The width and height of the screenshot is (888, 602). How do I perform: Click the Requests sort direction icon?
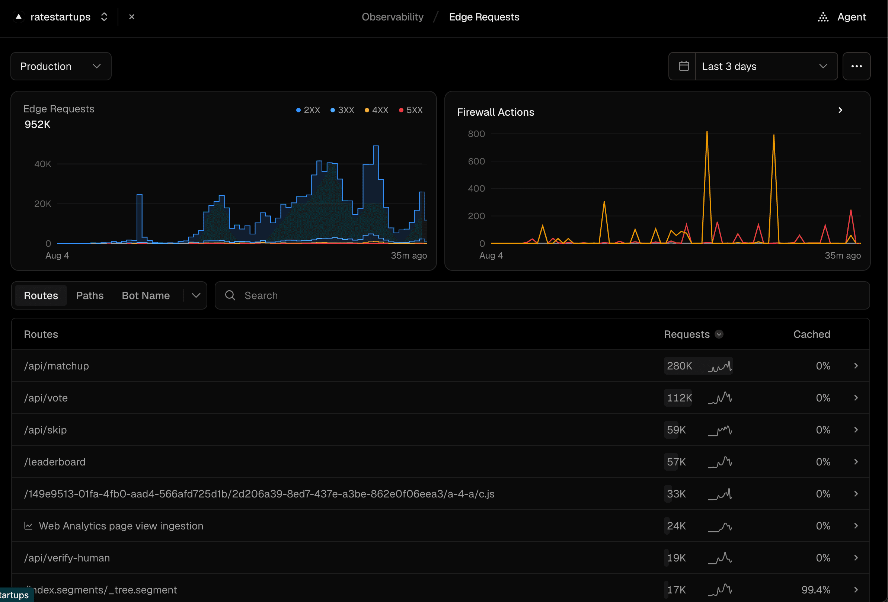click(x=719, y=334)
